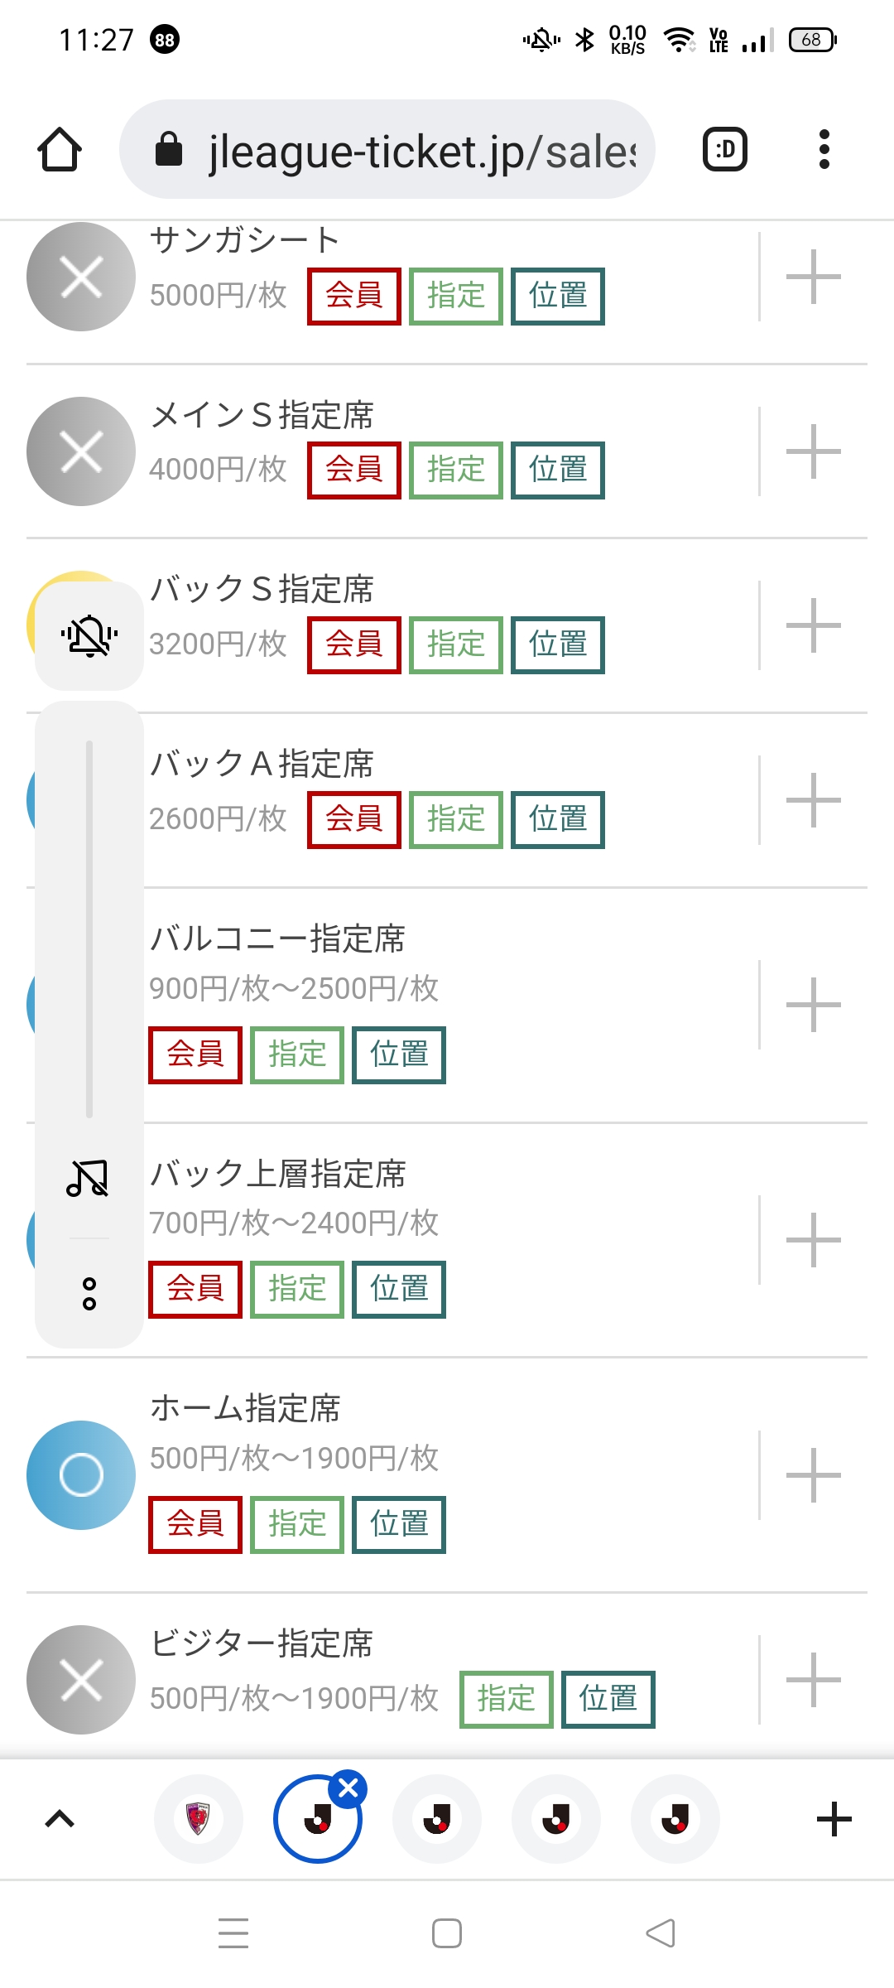Expand tab strip with the up chevron
The image size is (894, 1988).
coord(60,1819)
